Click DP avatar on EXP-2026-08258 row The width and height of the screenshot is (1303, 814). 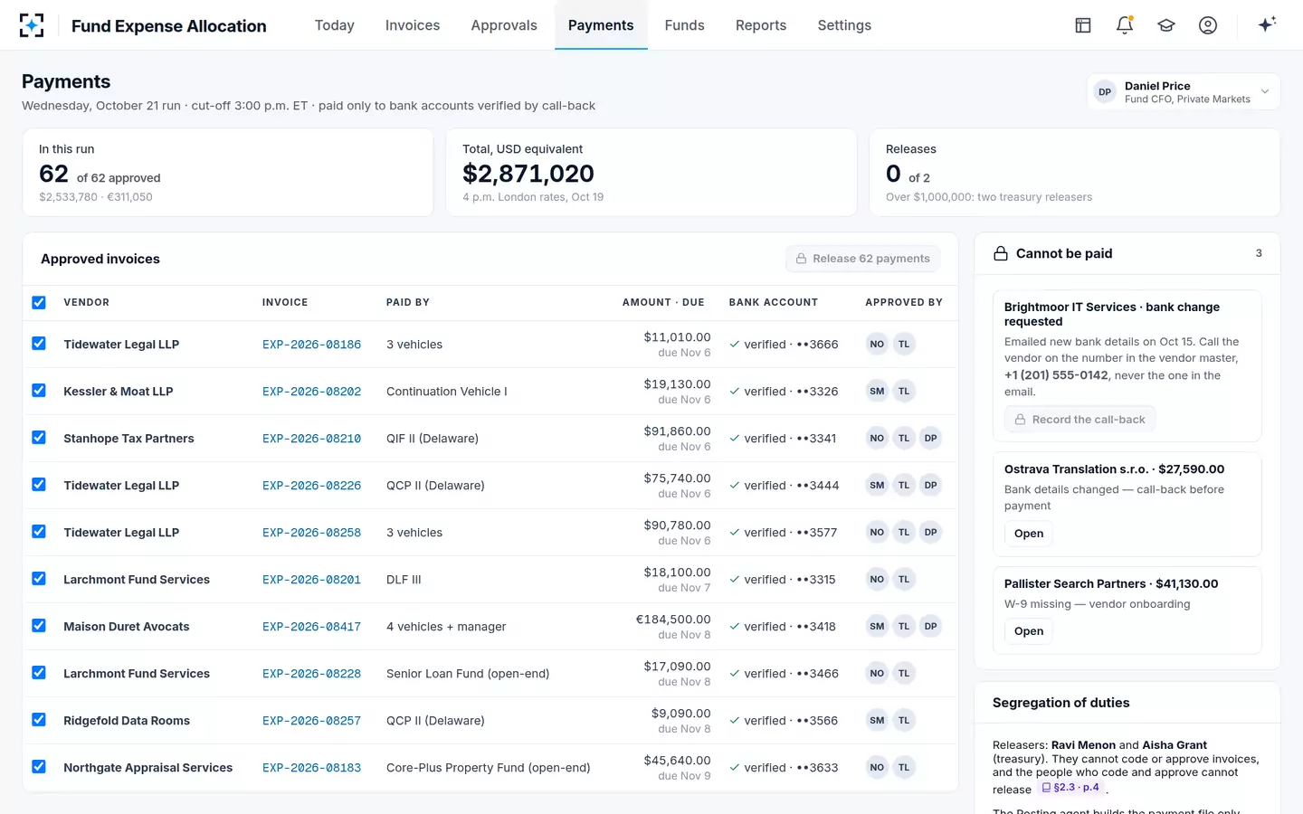(930, 532)
